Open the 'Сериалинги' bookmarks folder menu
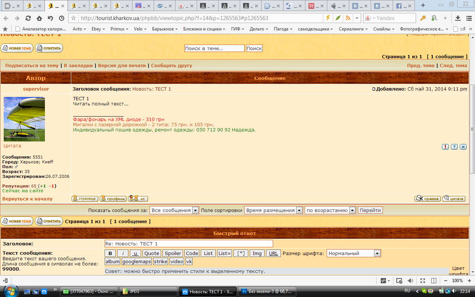475x297 pixels. [x=353, y=29]
